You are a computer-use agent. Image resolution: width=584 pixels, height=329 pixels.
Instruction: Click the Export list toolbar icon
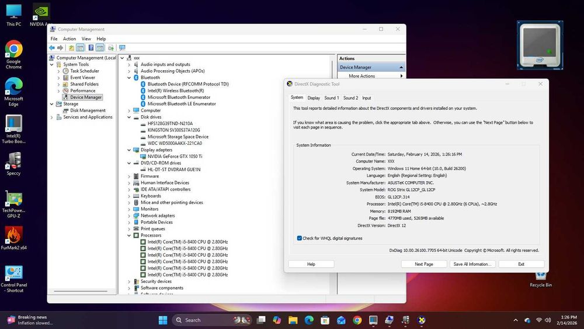point(110,48)
